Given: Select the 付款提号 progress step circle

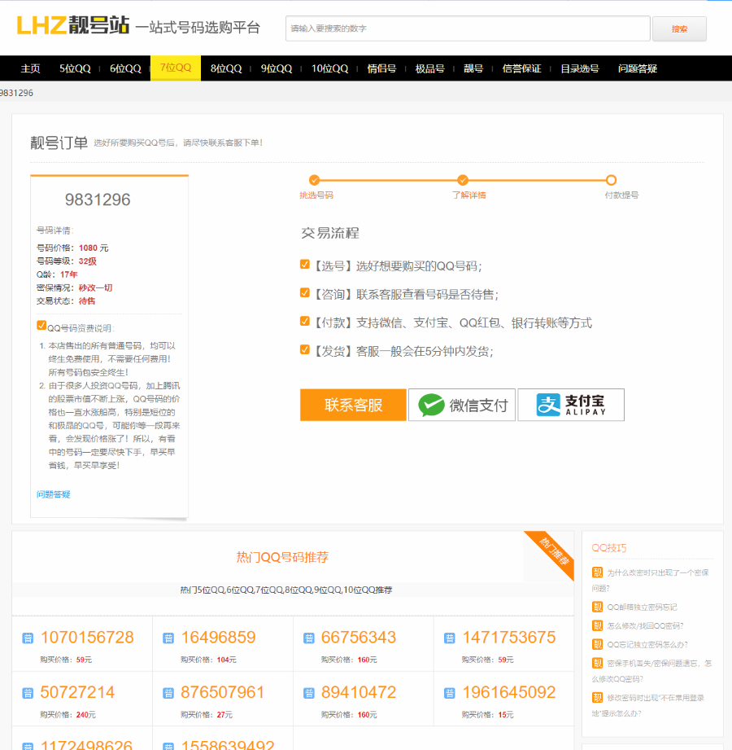Looking at the screenshot, I should (x=611, y=180).
